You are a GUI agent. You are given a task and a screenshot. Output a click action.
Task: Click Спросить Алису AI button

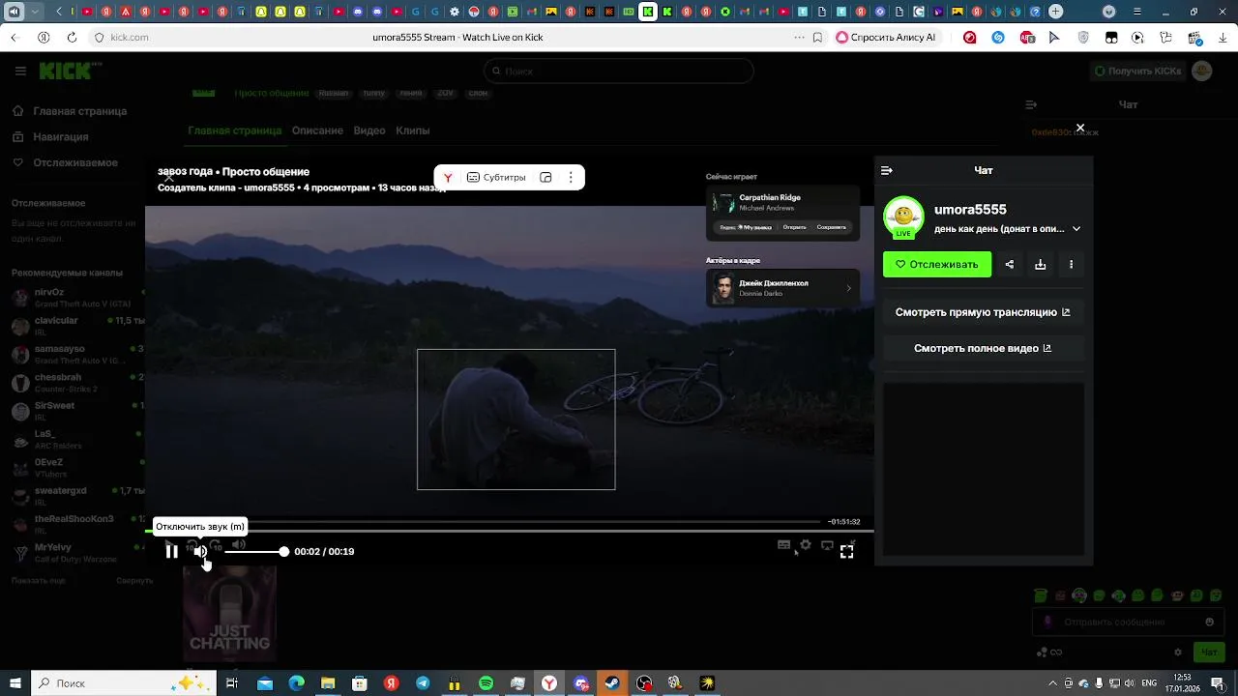pyautogui.click(x=886, y=38)
